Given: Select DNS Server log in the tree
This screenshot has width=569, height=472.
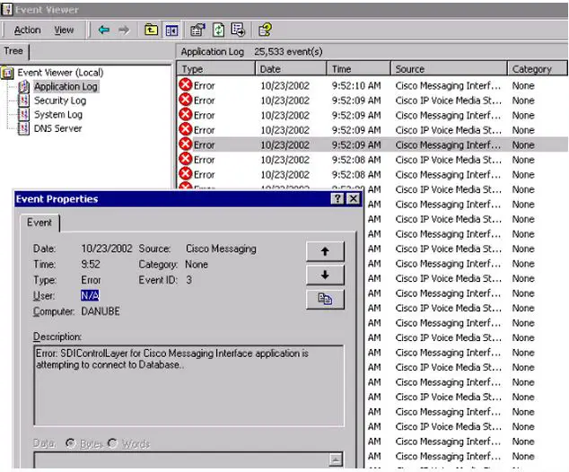Looking at the screenshot, I should click(58, 128).
